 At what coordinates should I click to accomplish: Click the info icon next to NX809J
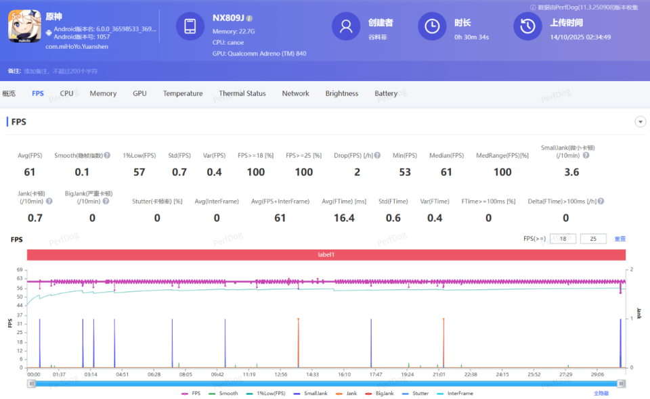(250, 18)
